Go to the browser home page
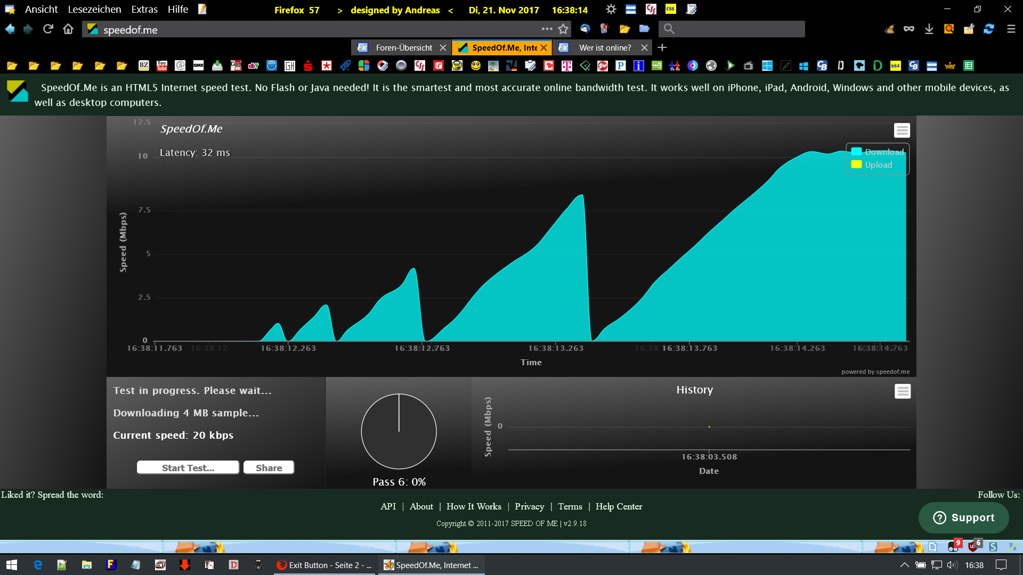 [68, 29]
